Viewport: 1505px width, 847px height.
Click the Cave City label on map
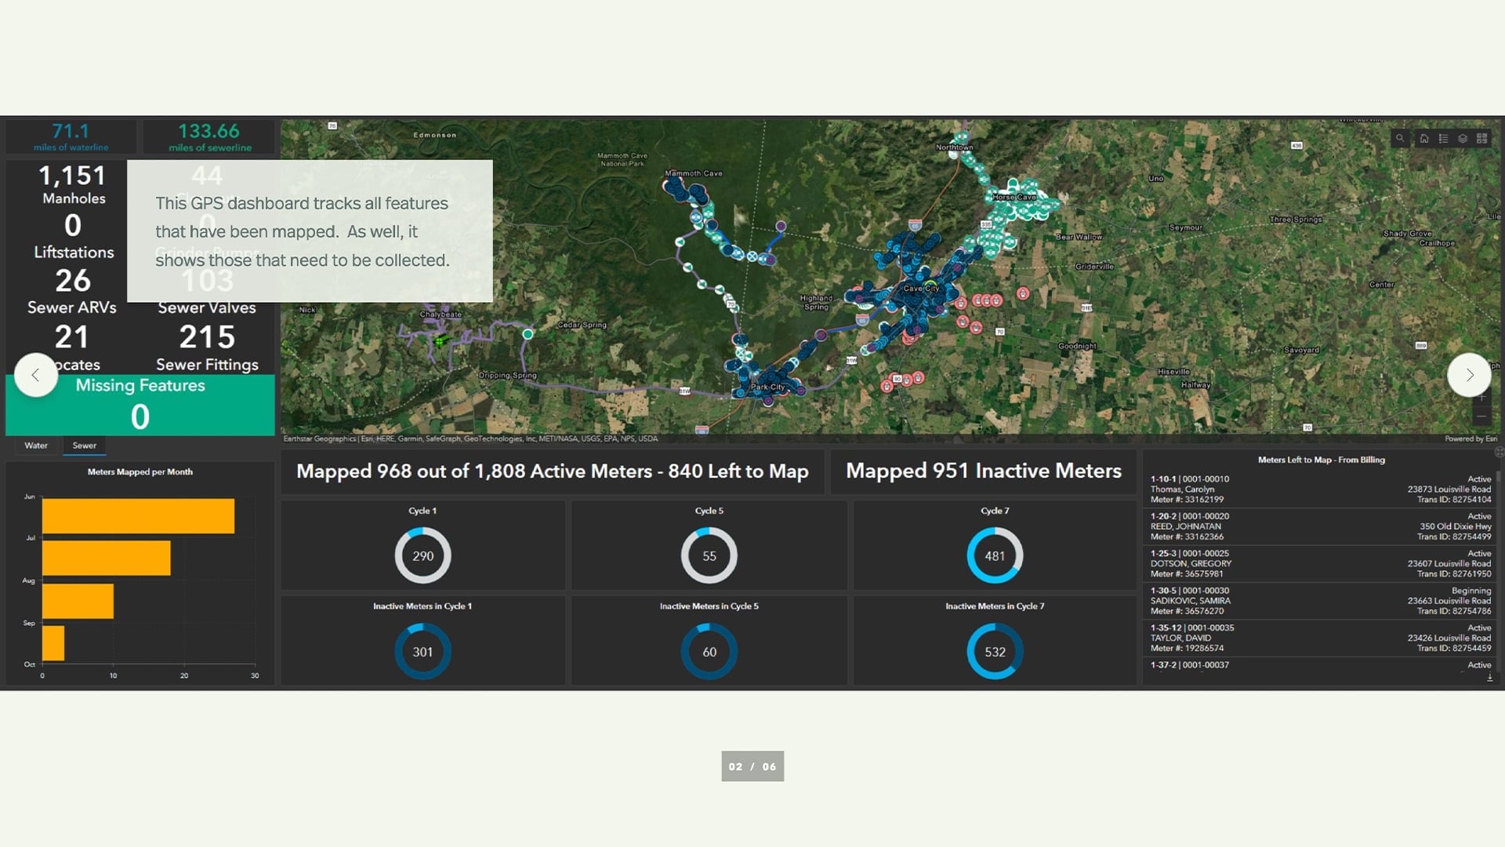click(x=921, y=289)
